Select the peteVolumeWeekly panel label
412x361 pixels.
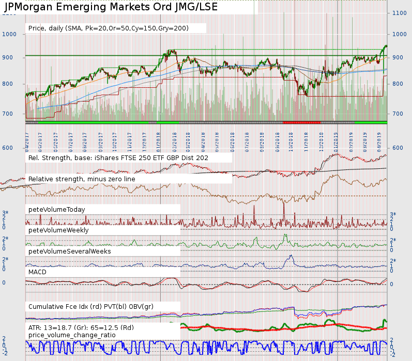coord(58,230)
